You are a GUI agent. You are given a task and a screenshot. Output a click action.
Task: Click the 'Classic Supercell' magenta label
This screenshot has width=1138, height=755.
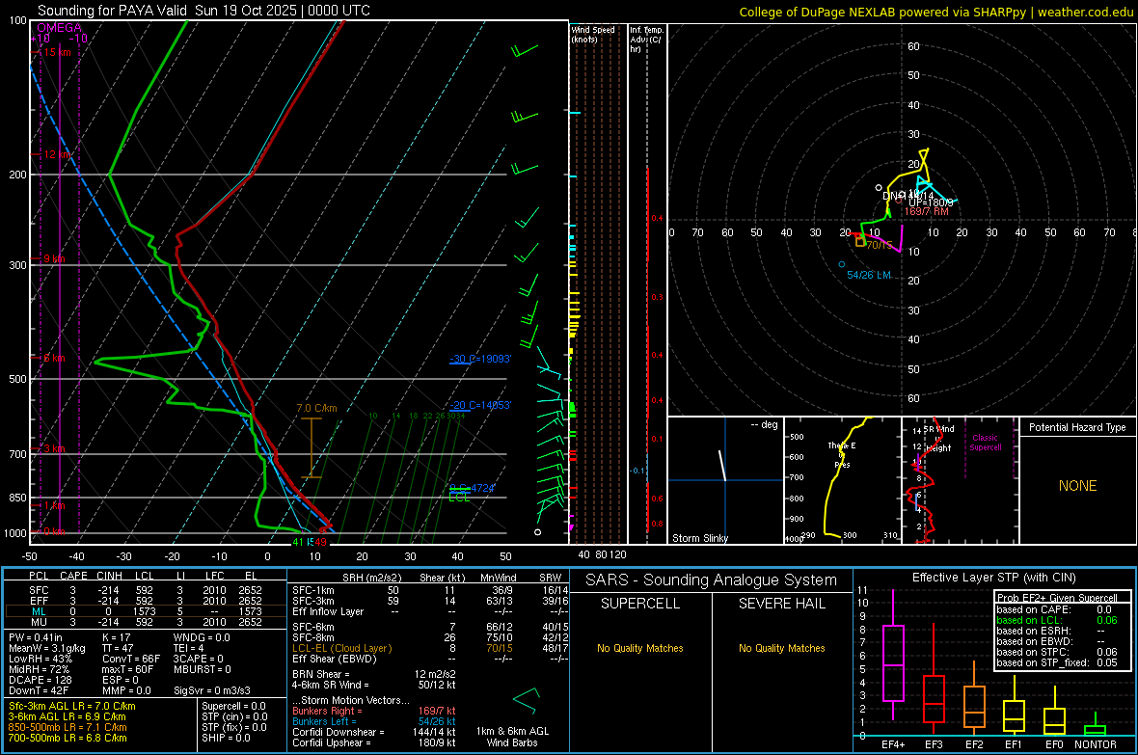tap(986, 443)
